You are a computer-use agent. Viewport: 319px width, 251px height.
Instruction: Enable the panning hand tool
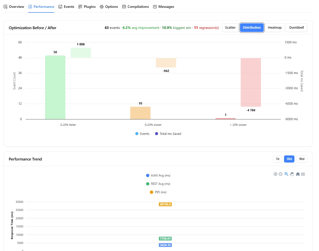pos(292,174)
